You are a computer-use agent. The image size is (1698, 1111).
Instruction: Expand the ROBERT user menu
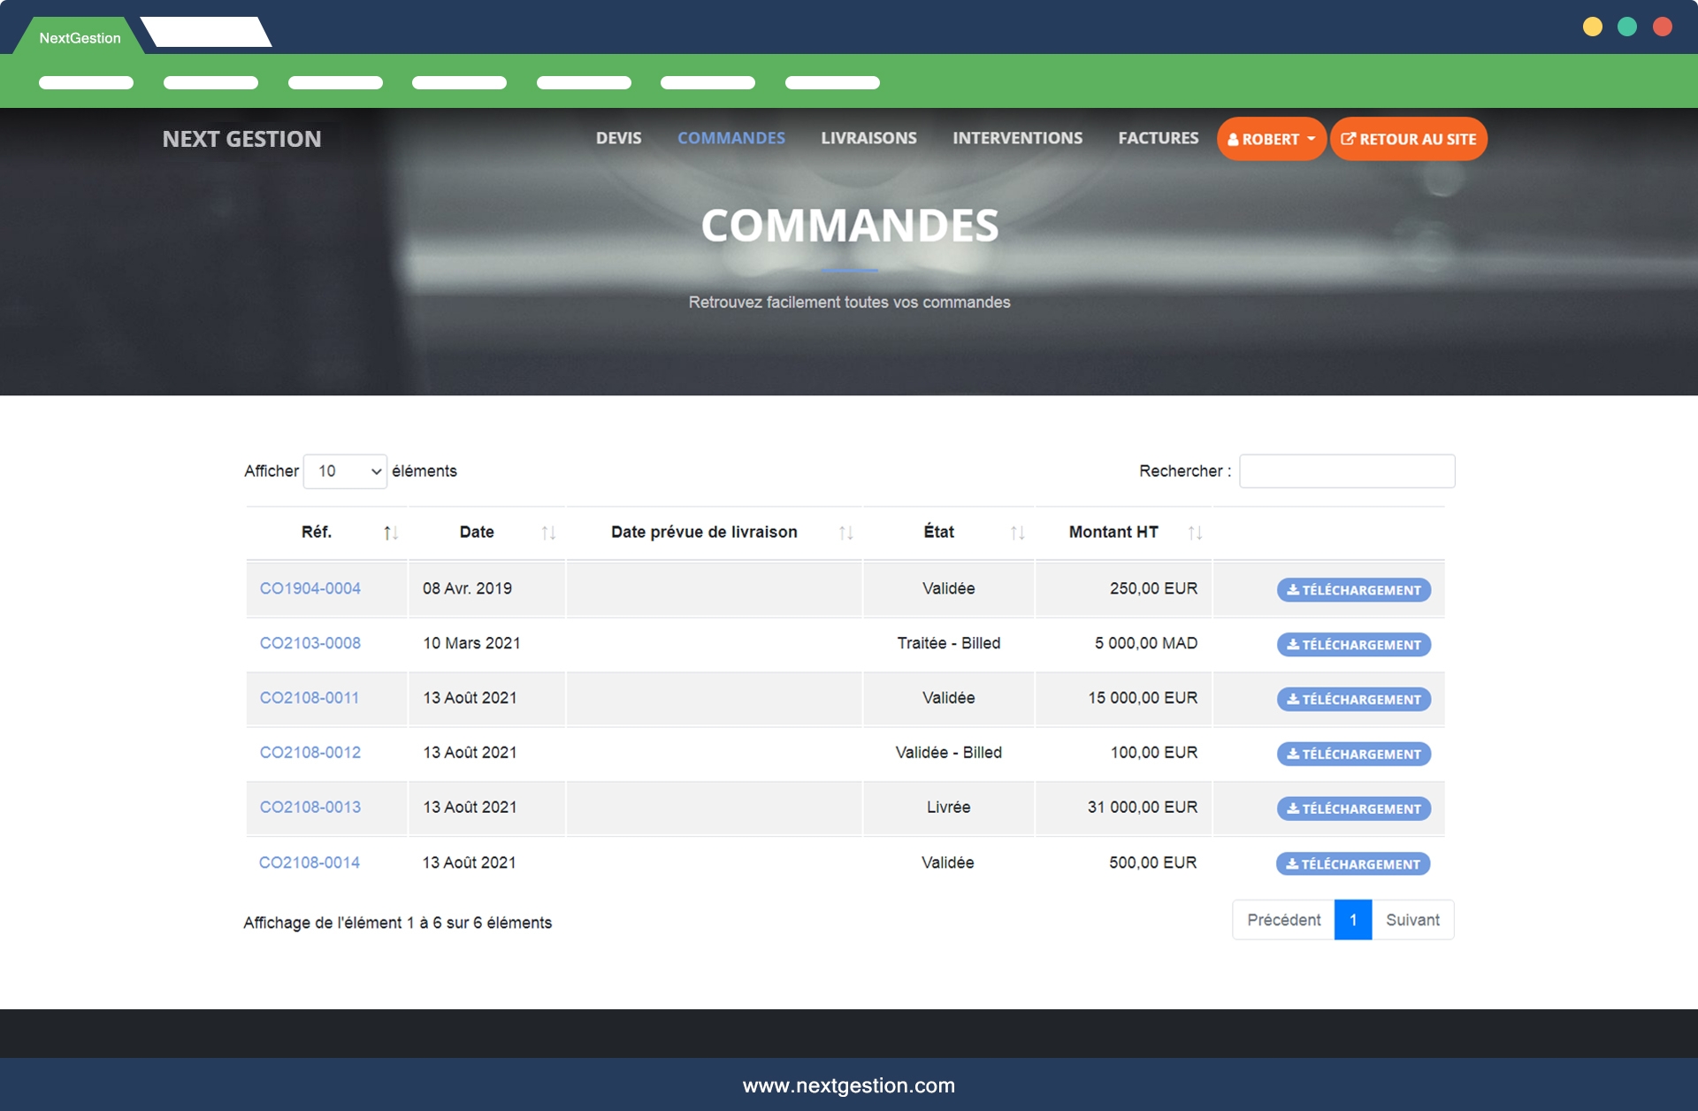pyautogui.click(x=1271, y=139)
